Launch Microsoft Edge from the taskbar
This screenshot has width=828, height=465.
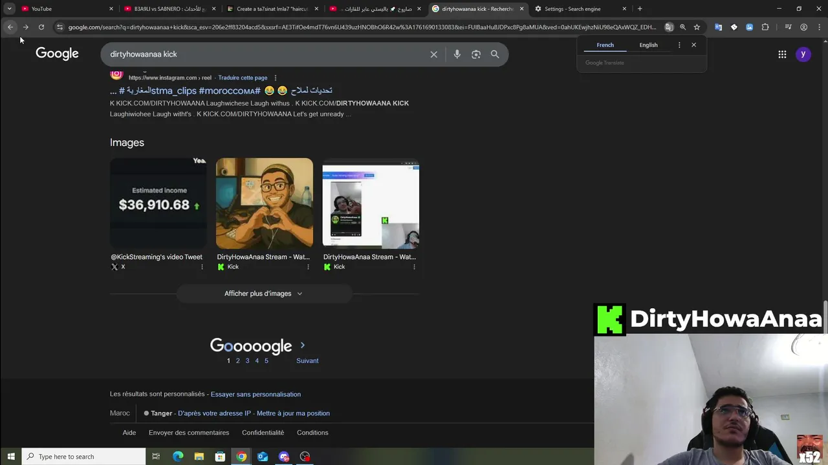[x=178, y=457]
